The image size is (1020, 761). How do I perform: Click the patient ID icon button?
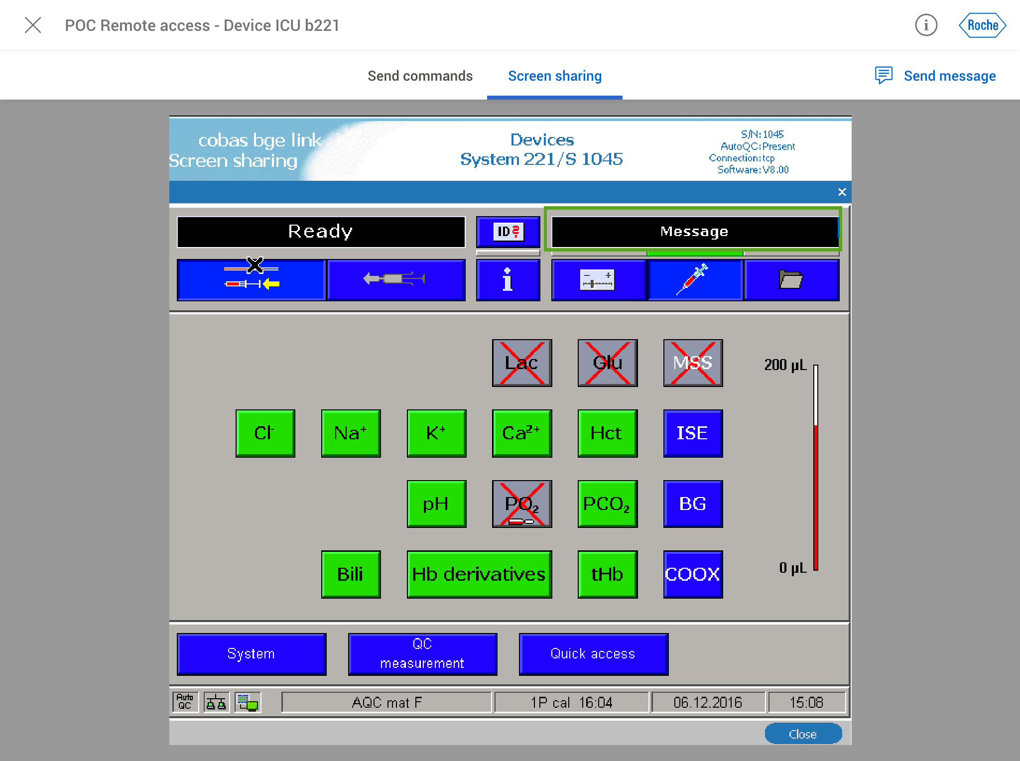click(x=508, y=232)
